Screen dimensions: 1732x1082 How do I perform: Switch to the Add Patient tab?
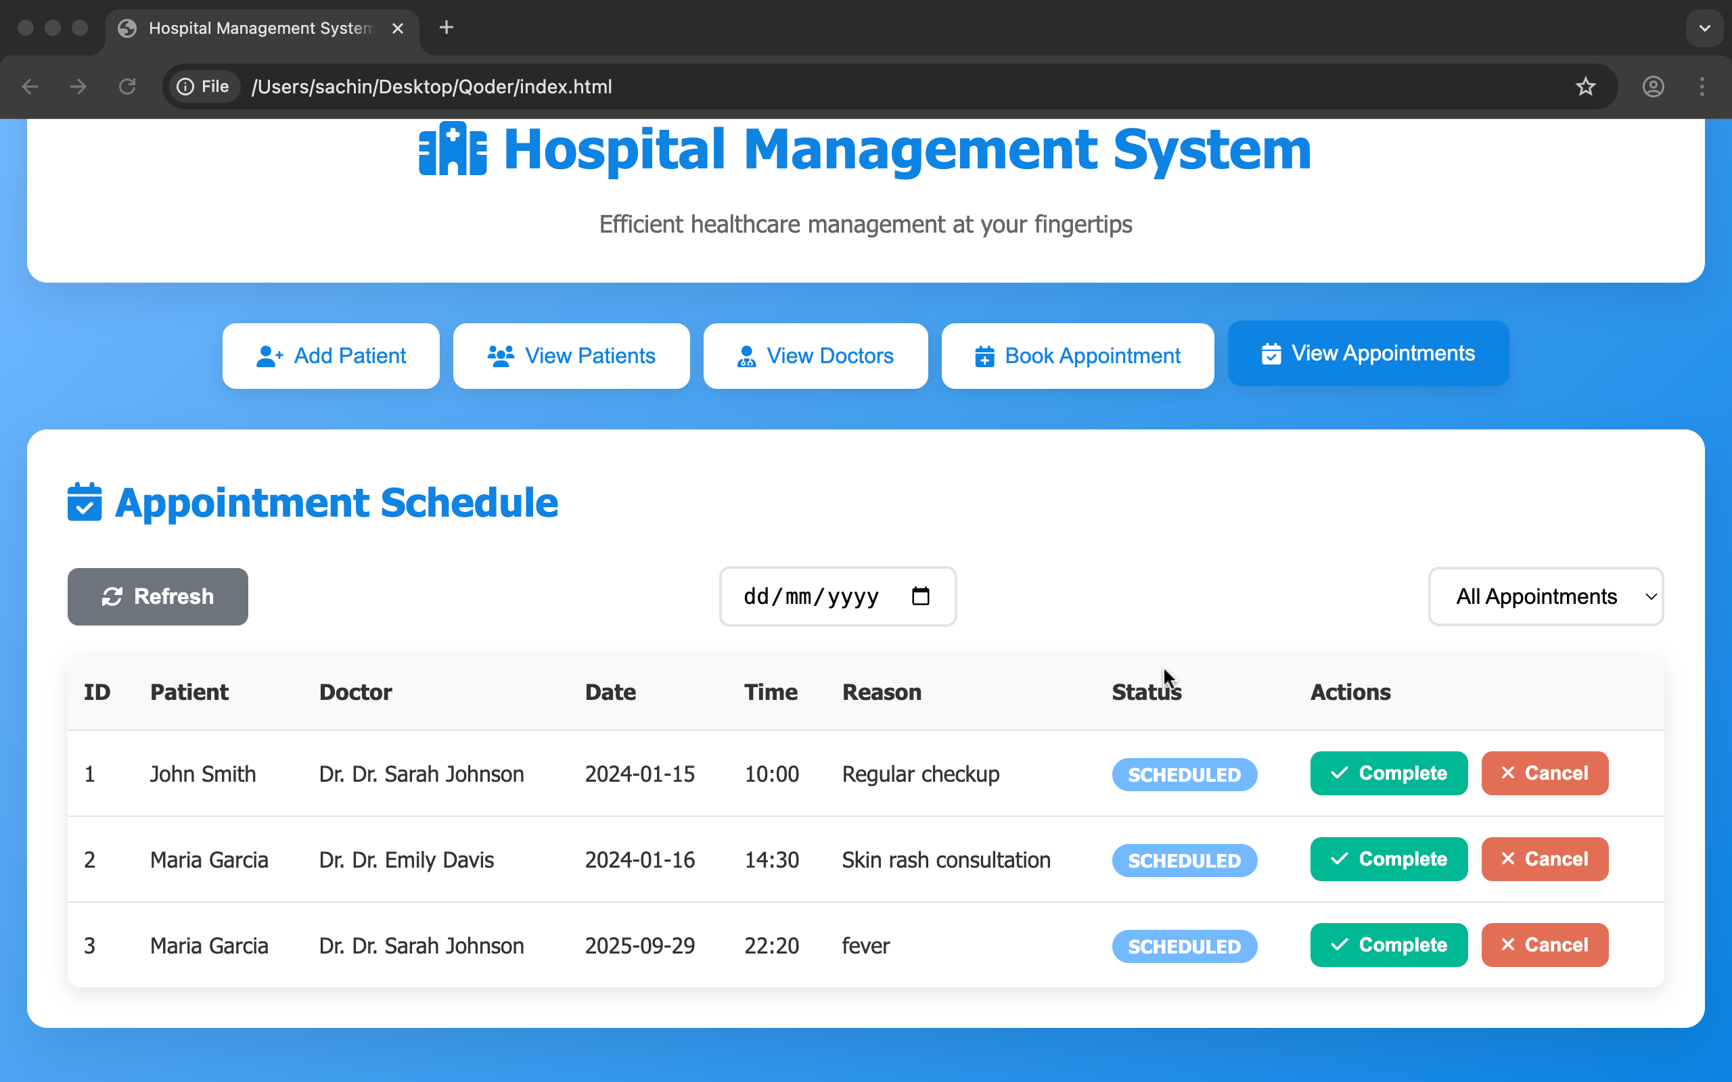click(x=331, y=356)
